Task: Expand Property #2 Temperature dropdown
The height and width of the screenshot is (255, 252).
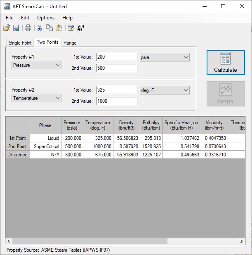Action: (36, 98)
